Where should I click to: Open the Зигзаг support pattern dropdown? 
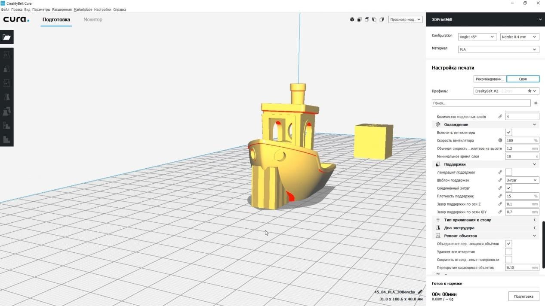click(522, 180)
